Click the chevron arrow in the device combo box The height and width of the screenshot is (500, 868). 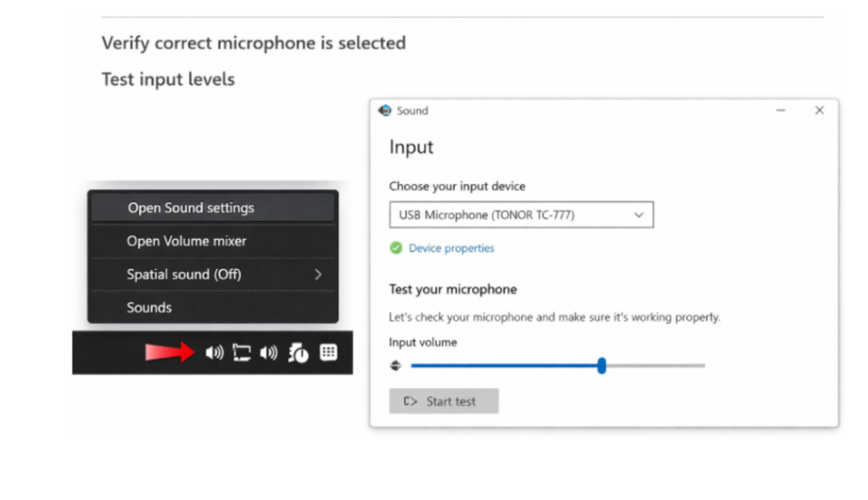638,215
